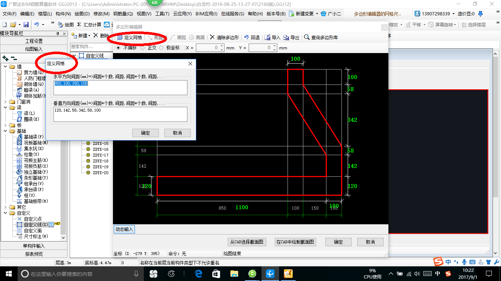501x281 pixels.
Task: Select the 正交 radio button
Action: [x=142, y=48]
